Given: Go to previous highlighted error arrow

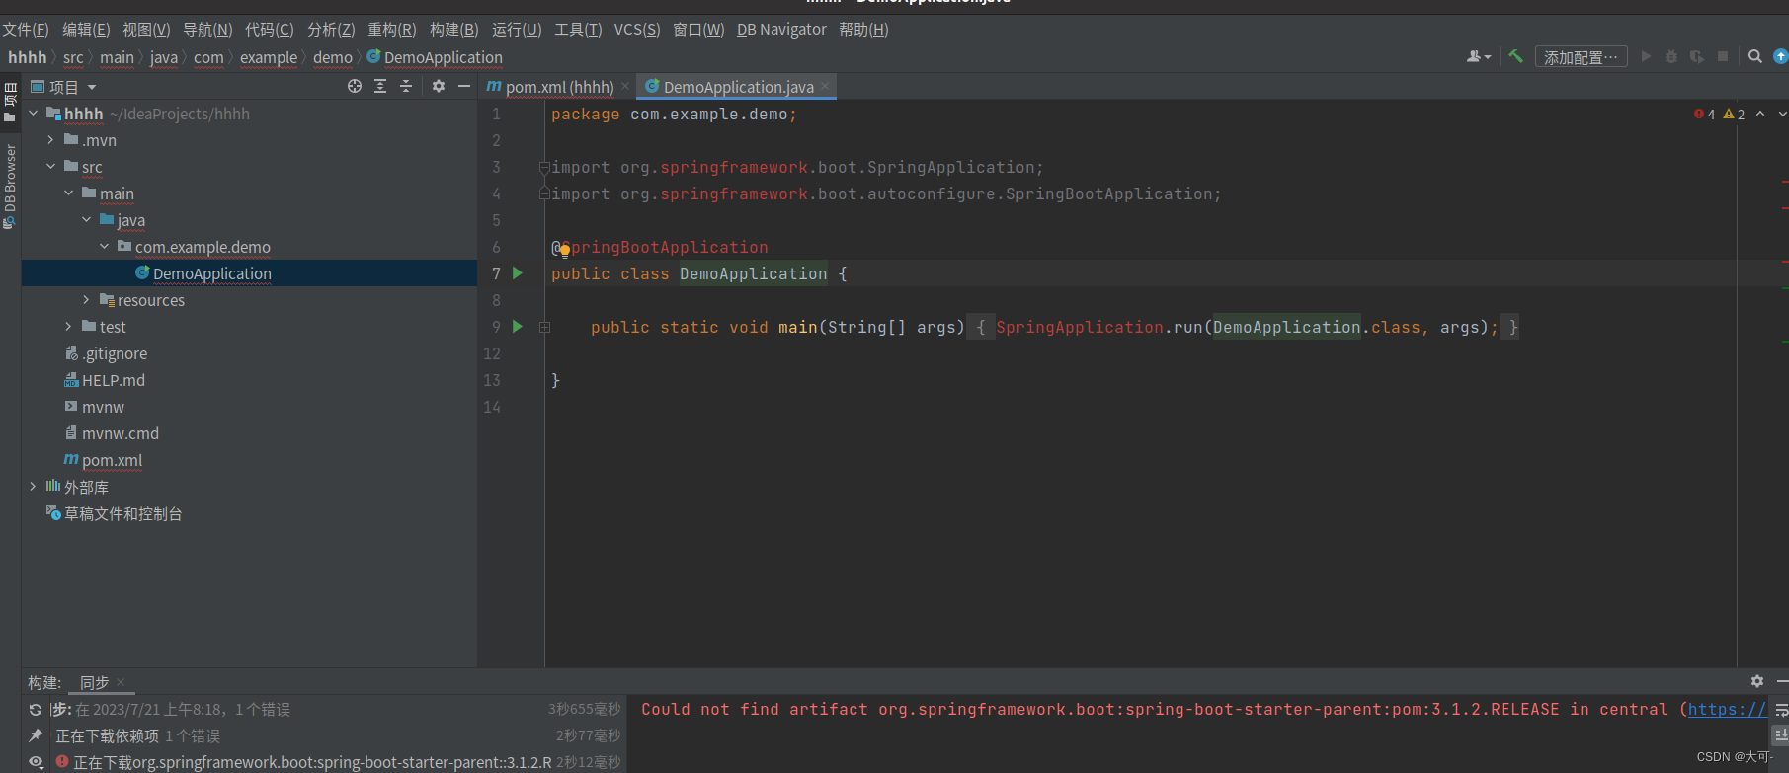Looking at the screenshot, I should tap(1760, 114).
